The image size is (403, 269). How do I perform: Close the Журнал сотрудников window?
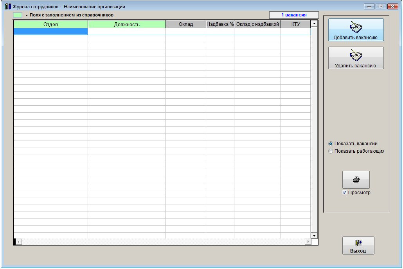point(393,6)
